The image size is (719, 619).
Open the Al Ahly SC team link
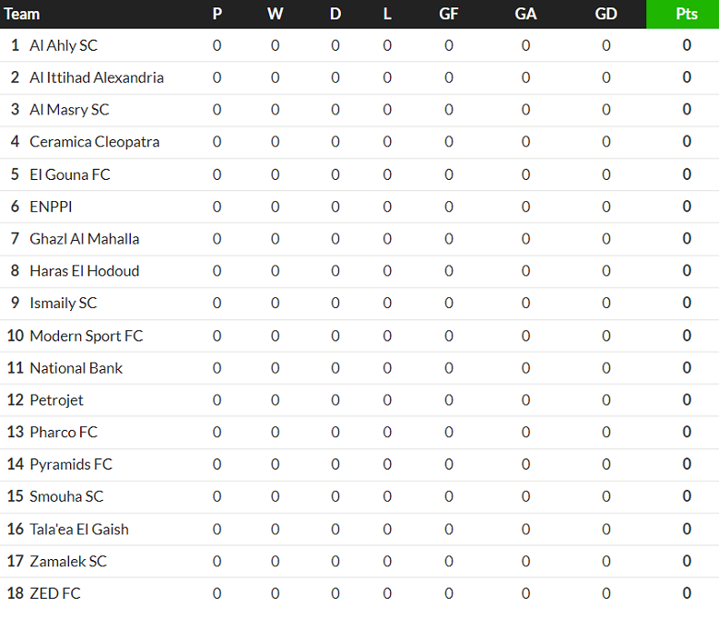64,45
